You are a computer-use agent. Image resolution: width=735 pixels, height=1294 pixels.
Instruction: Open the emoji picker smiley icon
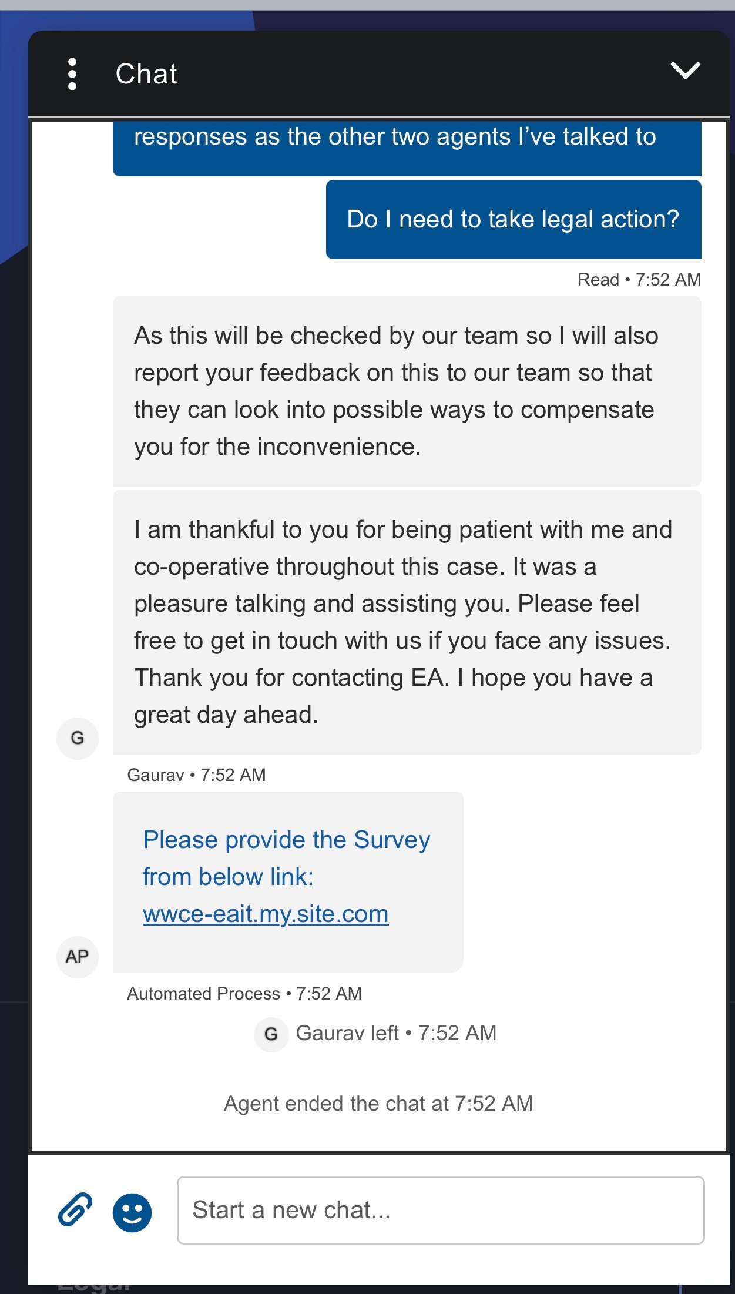(132, 1212)
